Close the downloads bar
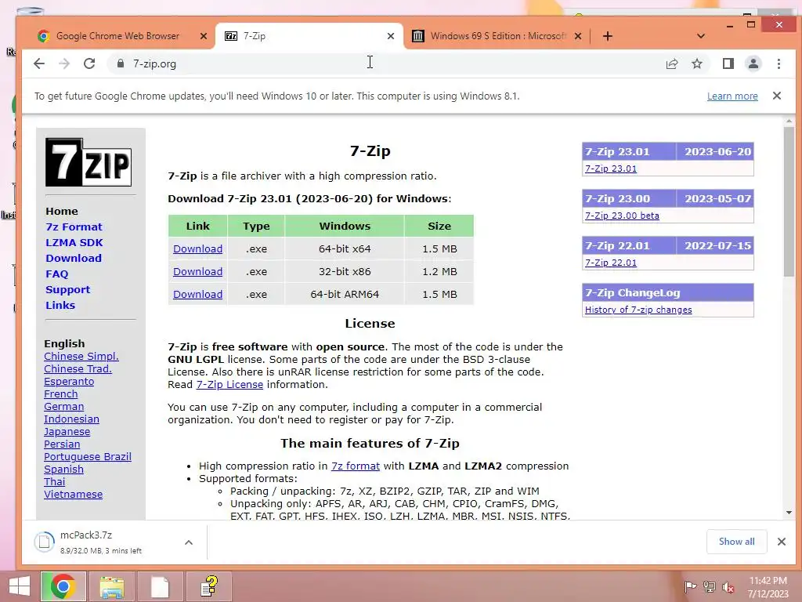This screenshot has width=802, height=602. pos(781,542)
